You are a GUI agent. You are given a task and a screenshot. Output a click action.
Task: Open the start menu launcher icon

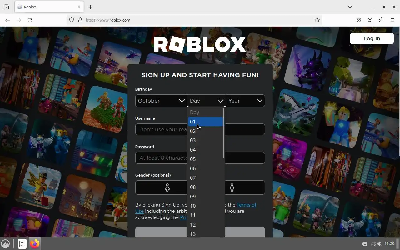5,244
